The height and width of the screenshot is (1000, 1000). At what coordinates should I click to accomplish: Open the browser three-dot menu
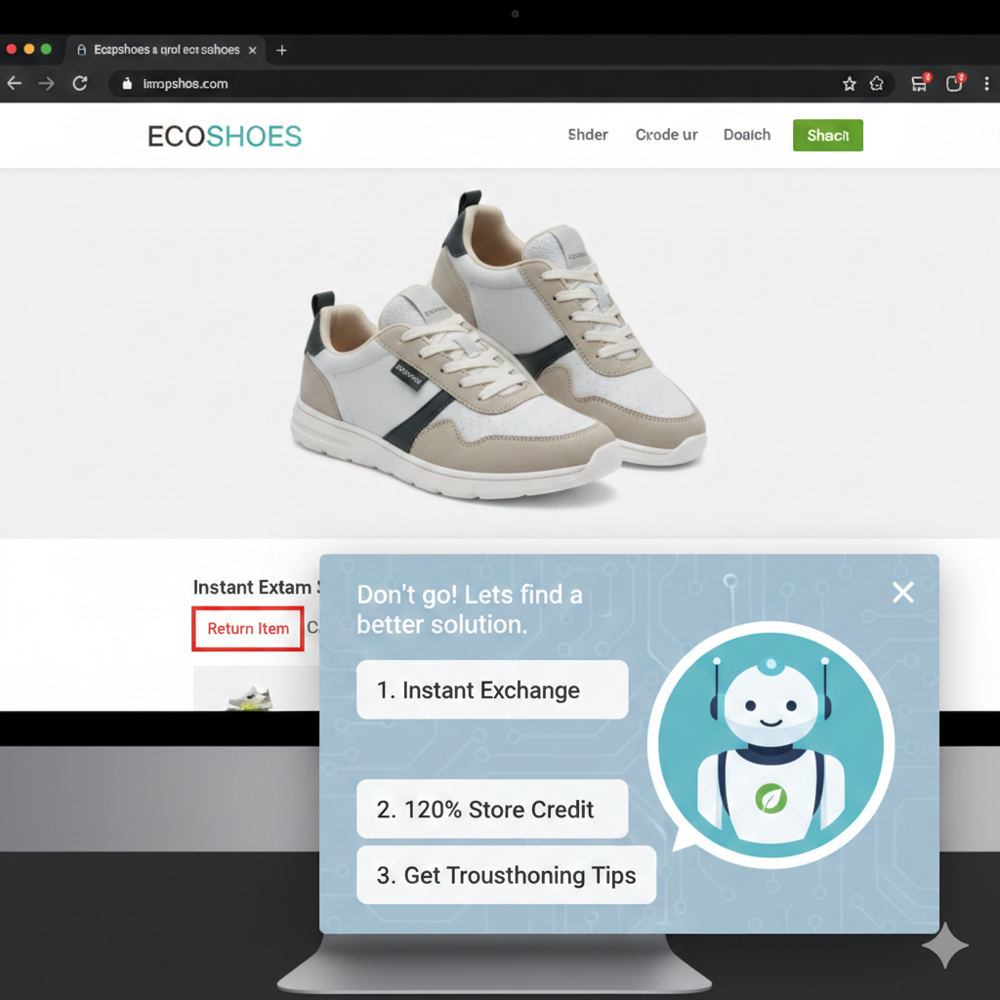coord(986,84)
